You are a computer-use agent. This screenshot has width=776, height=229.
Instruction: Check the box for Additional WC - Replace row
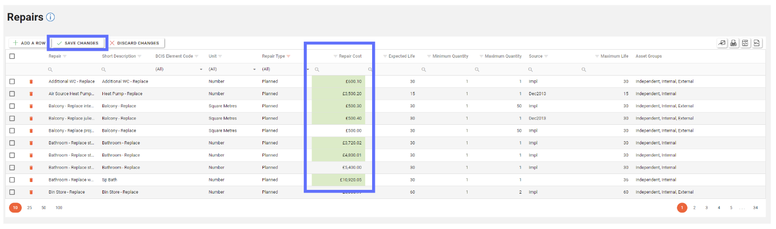(x=12, y=81)
